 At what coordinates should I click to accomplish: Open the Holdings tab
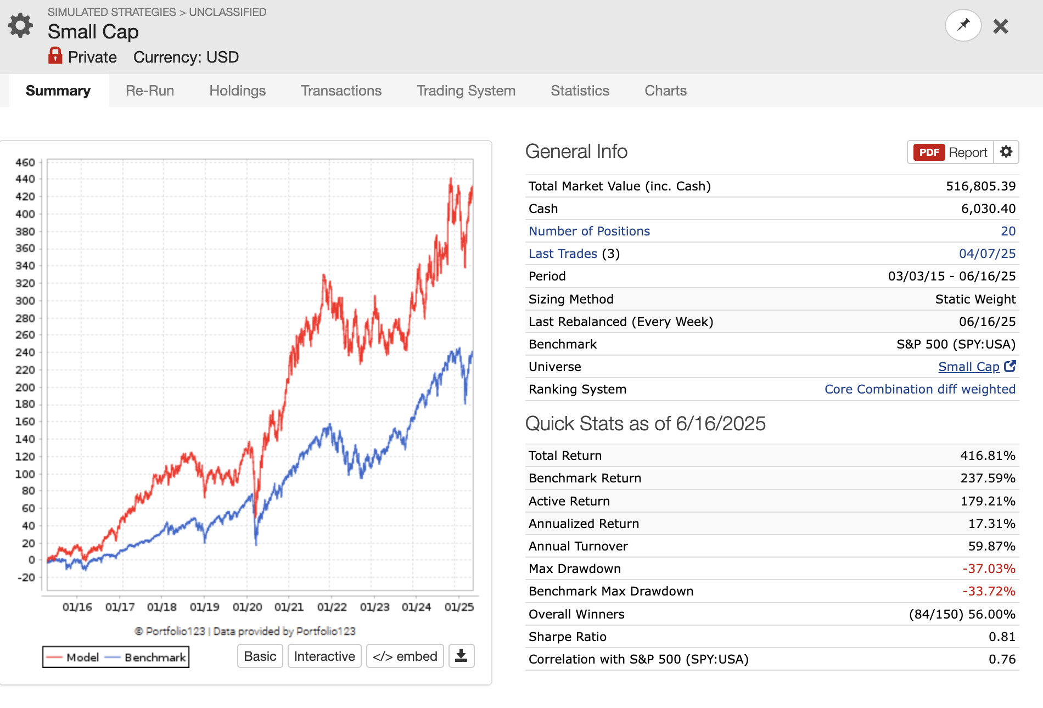pos(238,91)
